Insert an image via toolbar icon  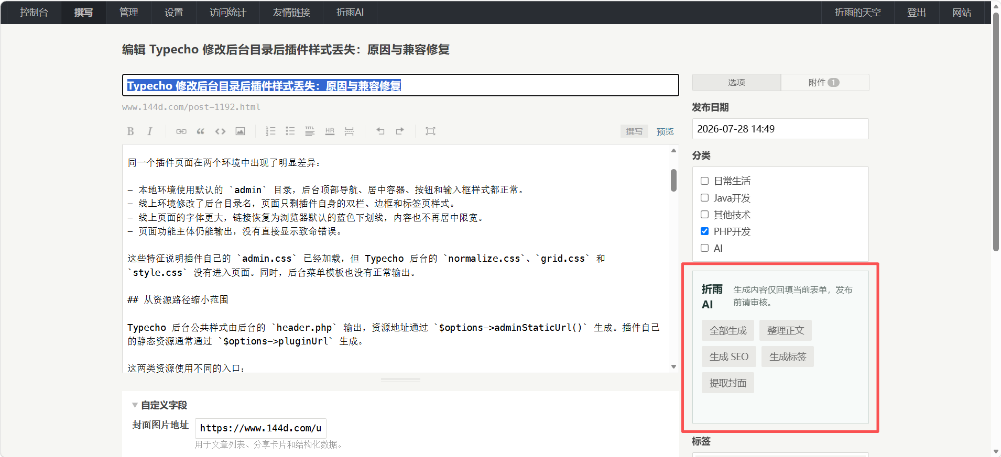(x=240, y=131)
